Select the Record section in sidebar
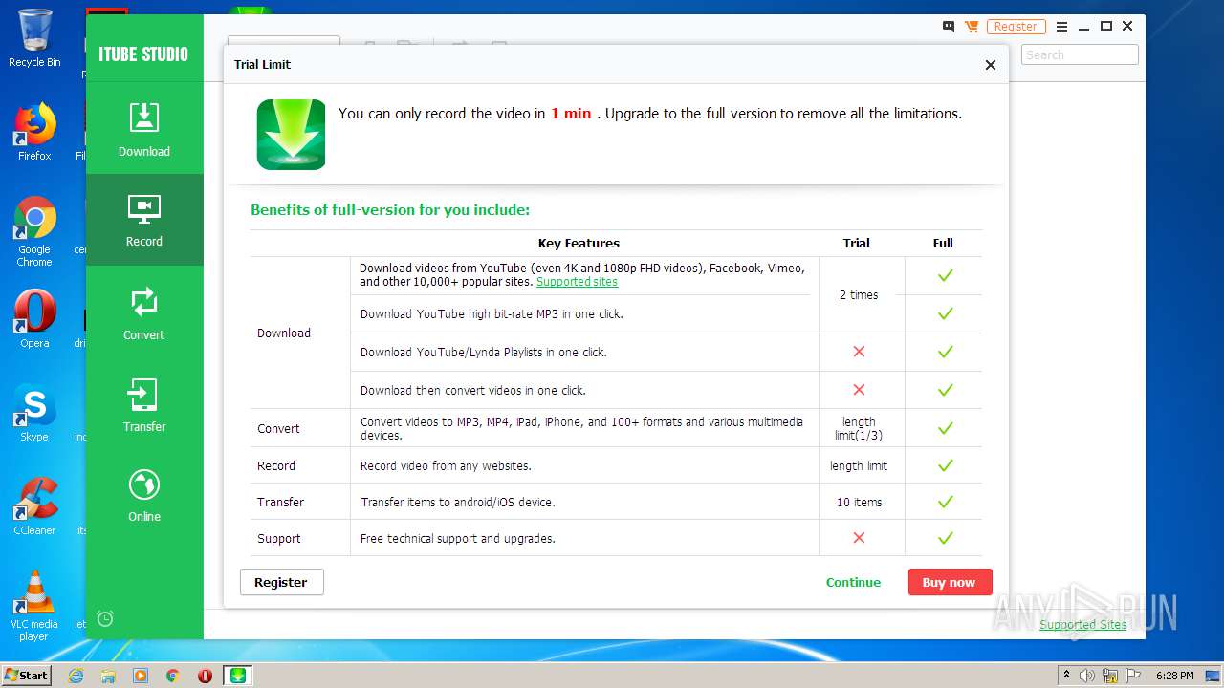Viewport: 1224px width, 688px height. pos(144,220)
